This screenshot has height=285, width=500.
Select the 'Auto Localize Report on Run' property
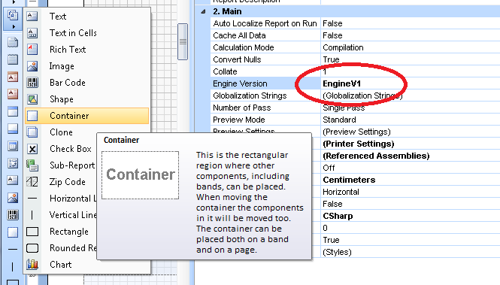pos(265,23)
